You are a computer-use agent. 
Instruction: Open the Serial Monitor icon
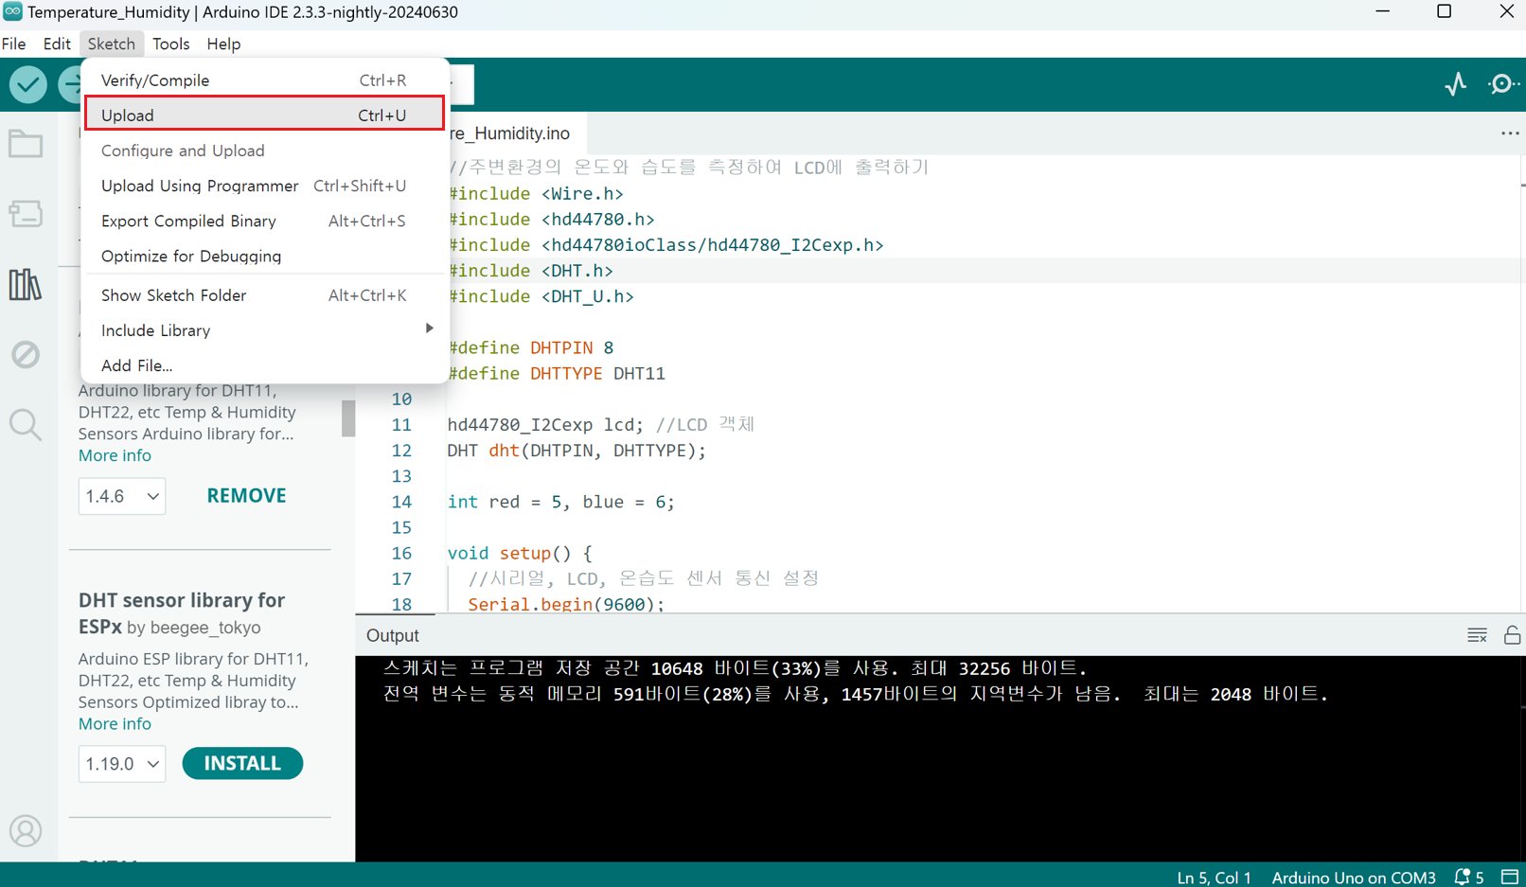[1503, 84]
